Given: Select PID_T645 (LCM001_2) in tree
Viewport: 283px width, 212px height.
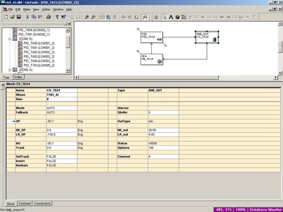Looking at the screenshot, I should pos(39,43).
